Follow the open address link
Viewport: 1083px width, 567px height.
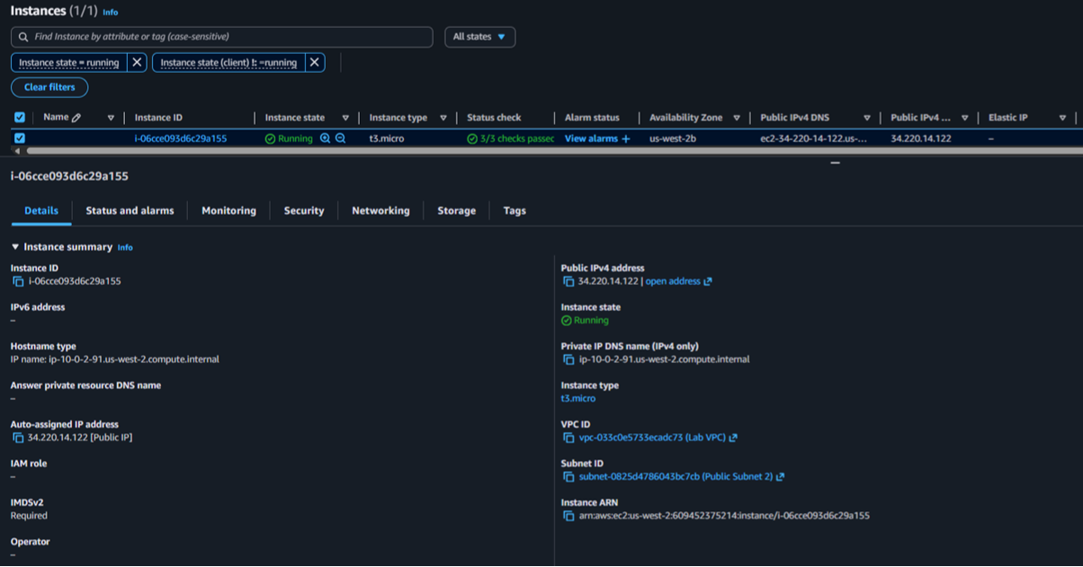(x=675, y=280)
